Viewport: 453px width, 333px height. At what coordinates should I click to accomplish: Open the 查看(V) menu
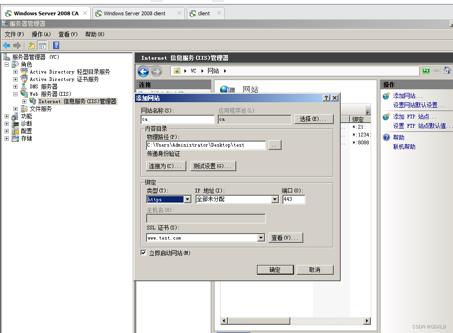pos(68,34)
